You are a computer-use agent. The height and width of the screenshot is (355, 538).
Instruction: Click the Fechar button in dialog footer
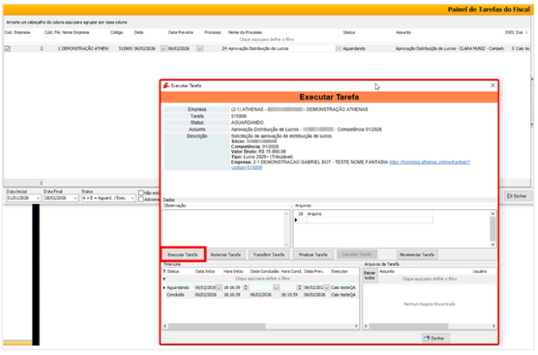click(x=434, y=338)
